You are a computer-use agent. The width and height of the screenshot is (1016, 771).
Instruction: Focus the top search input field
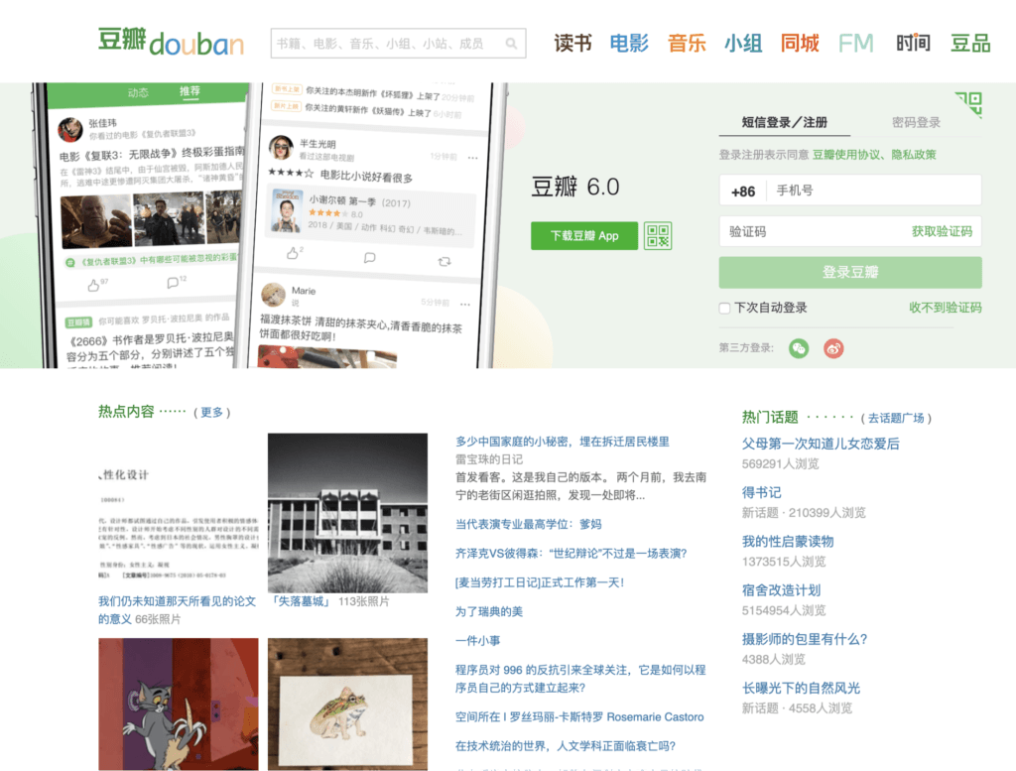(x=398, y=44)
